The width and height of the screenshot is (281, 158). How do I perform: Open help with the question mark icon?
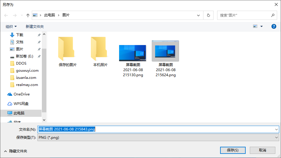point(274,26)
